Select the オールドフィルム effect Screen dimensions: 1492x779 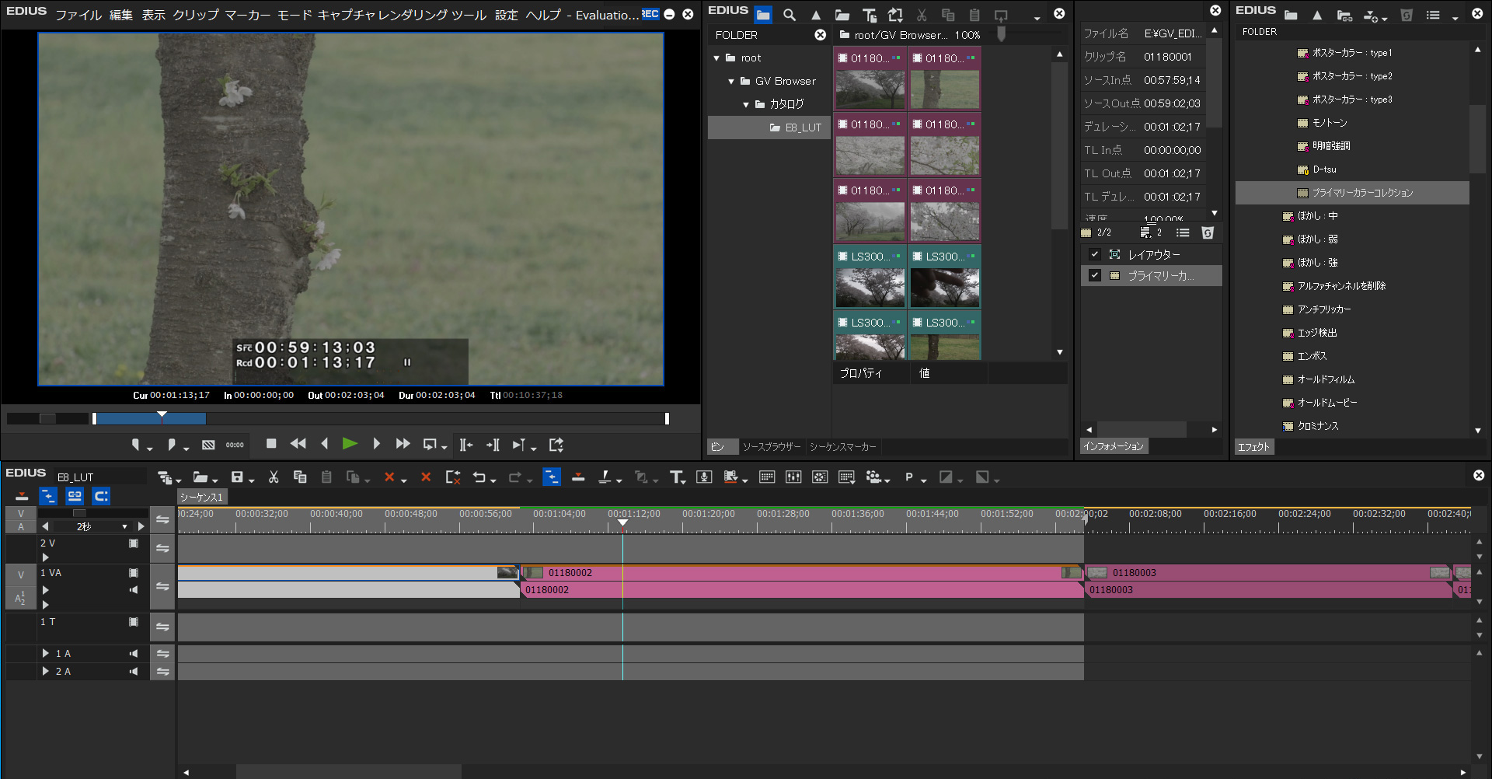coord(1326,379)
